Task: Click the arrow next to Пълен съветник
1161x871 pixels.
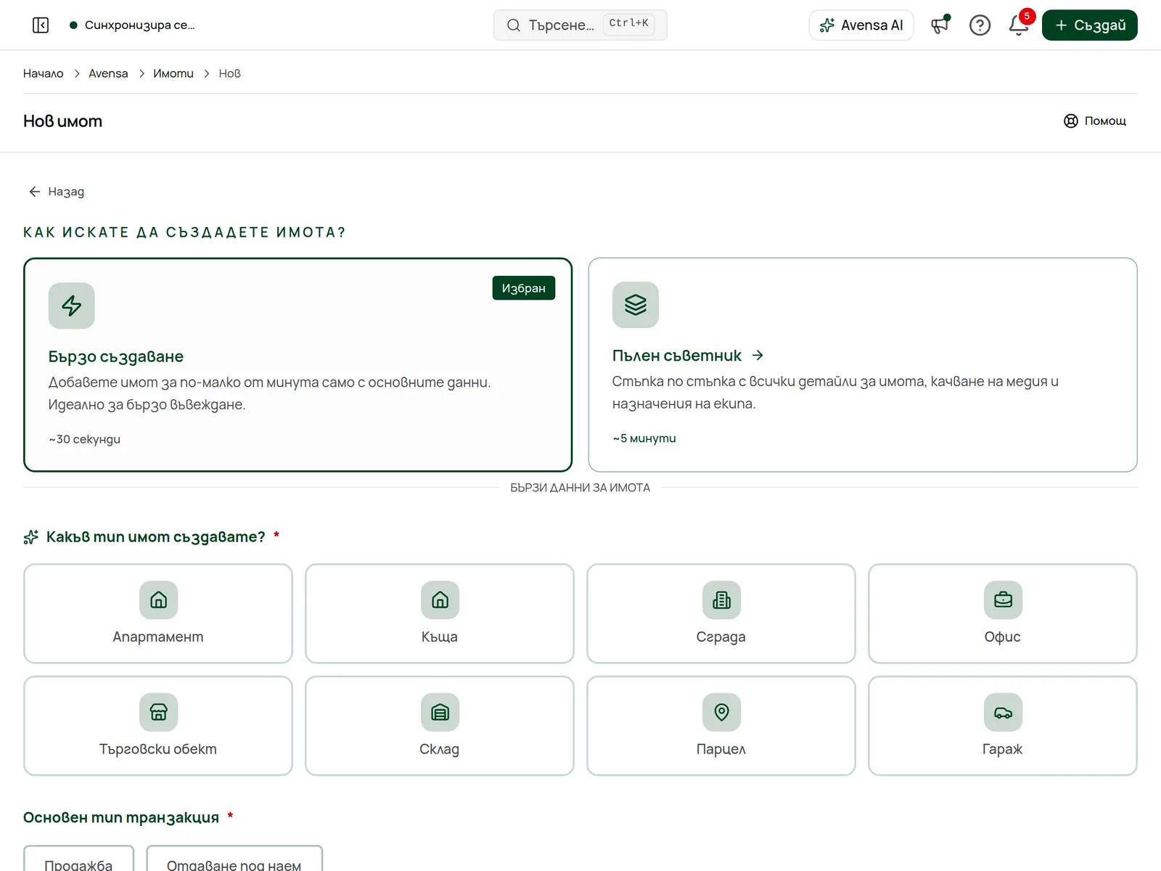Action: pos(758,356)
